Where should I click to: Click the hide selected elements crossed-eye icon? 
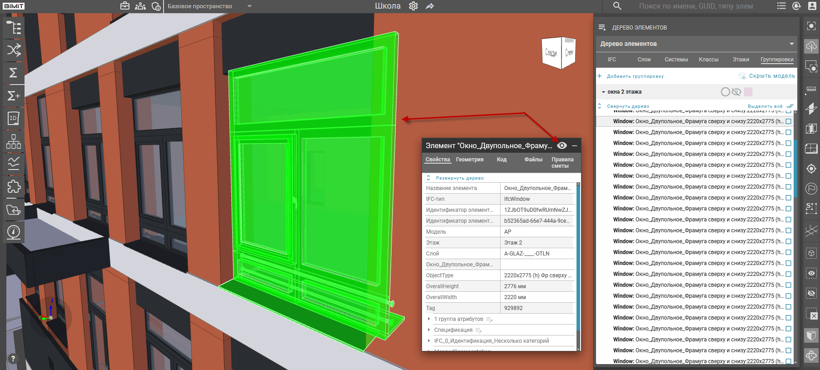[811, 293]
